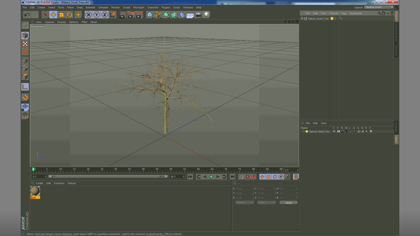Image resolution: width=420 pixels, height=236 pixels.
Task: Click the timeline preview range slider bar
Action: pyautogui.click(x=108, y=176)
